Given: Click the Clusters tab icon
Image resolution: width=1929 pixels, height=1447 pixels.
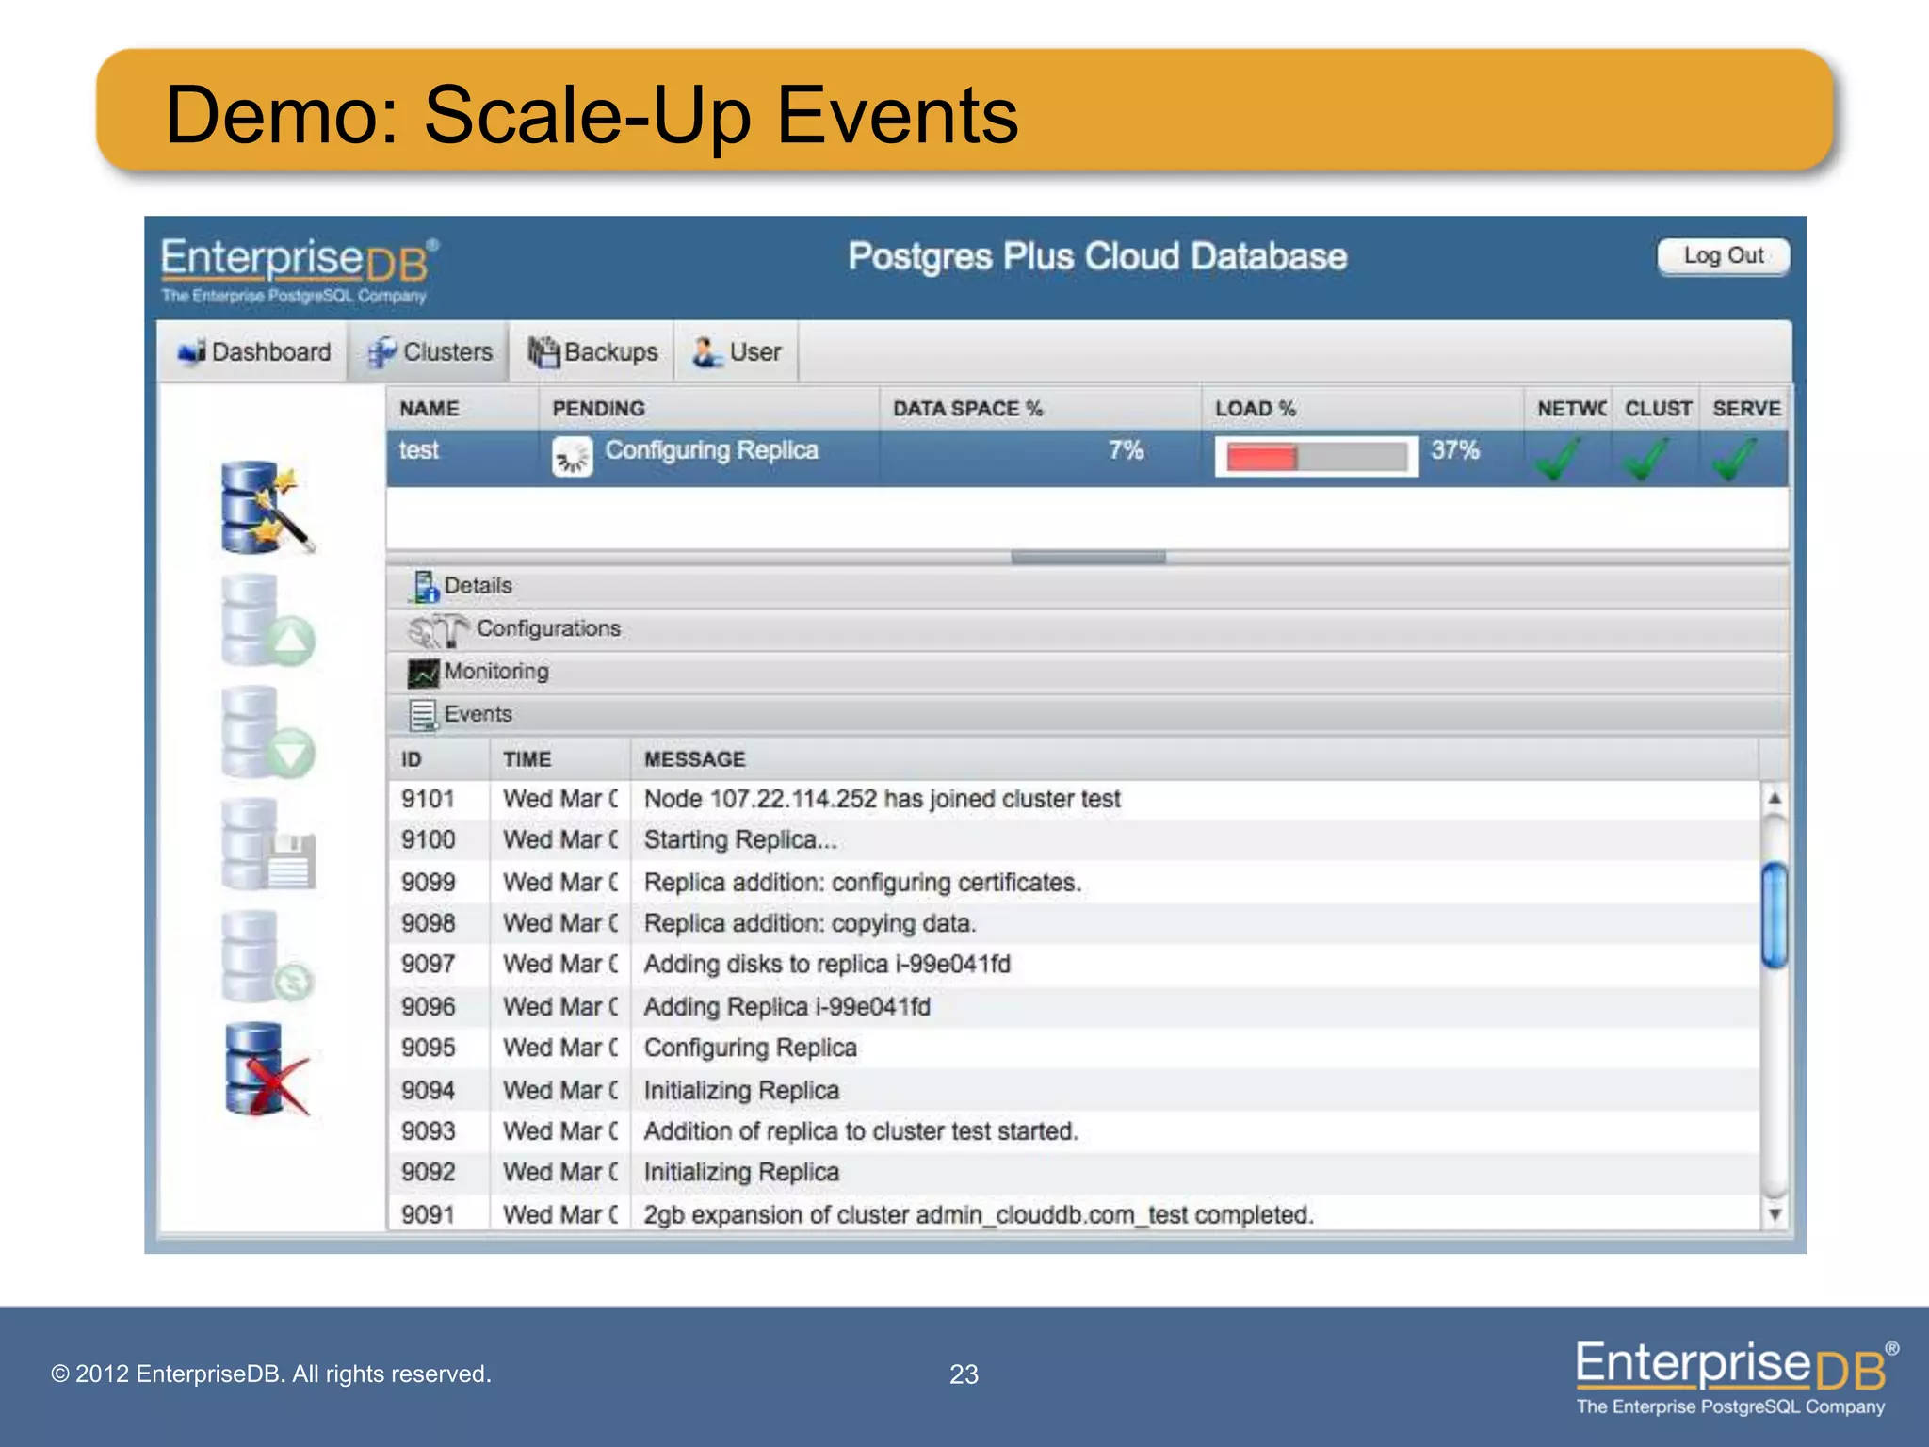Looking at the screenshot, I should pos(381,352).
